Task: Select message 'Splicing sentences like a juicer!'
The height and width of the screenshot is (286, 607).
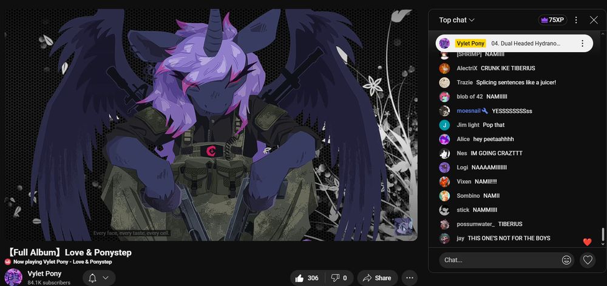Action: 516,82
